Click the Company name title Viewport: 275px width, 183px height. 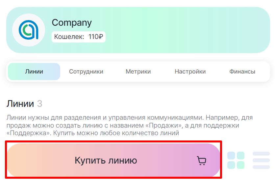click(x=72, y=23)
